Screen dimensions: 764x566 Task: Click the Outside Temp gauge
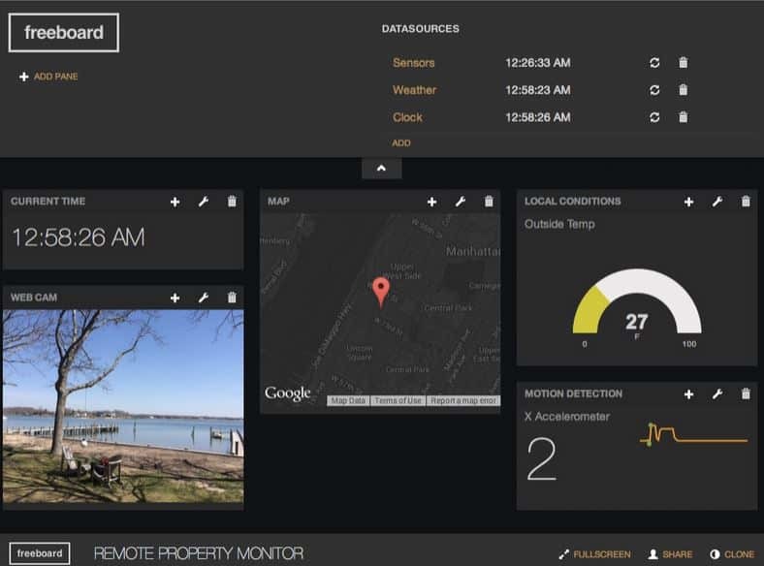pyautogui.click(x=637, y=305)
